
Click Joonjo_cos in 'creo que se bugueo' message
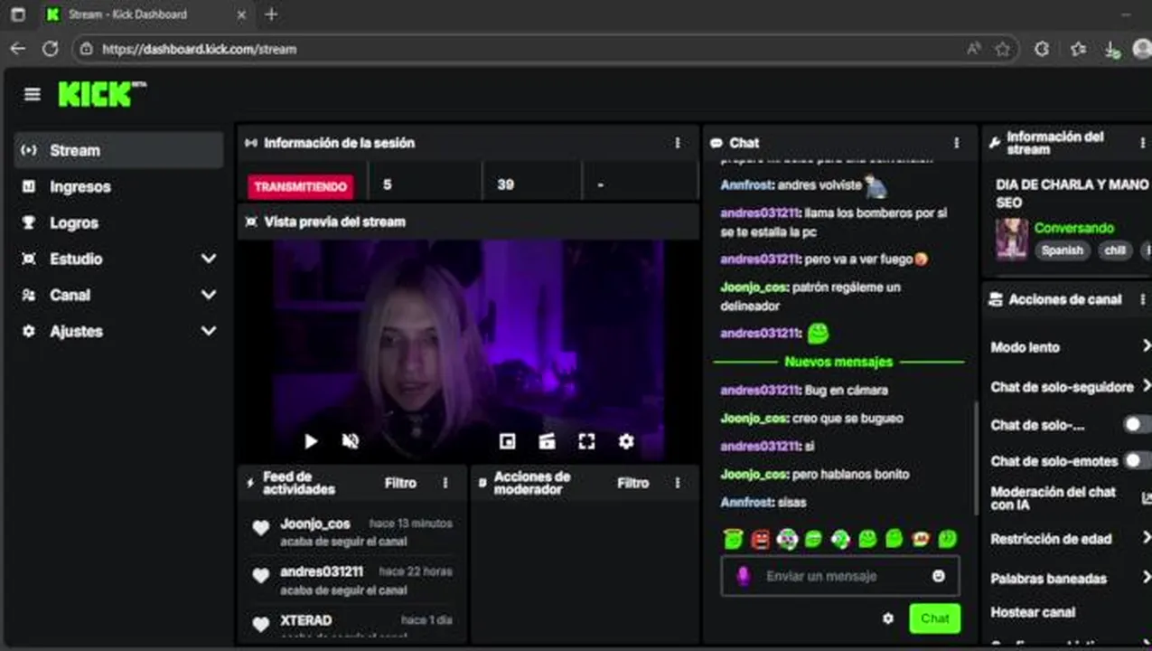(x=754, y=419)
